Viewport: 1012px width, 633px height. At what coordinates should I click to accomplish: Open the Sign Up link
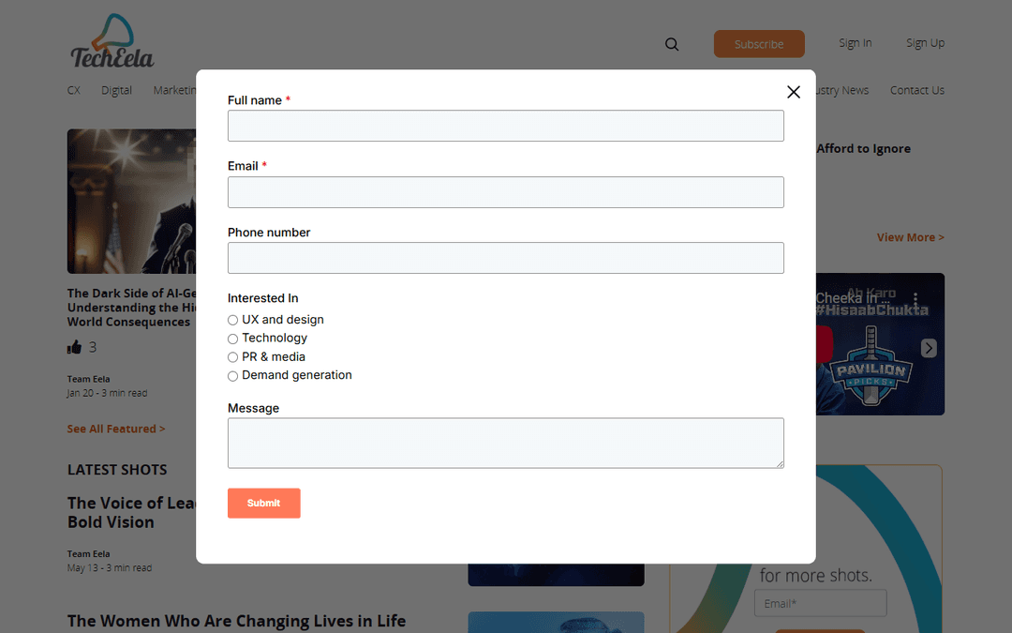(925, 42)
